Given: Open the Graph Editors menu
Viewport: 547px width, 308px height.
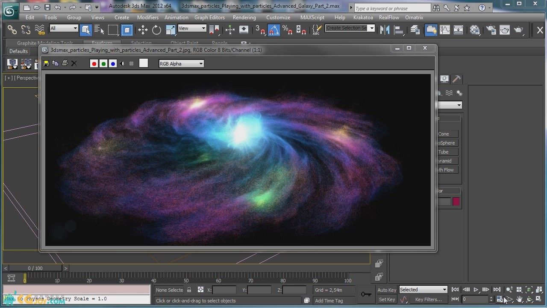Looking at the screenshot, I should click(209, 18).
